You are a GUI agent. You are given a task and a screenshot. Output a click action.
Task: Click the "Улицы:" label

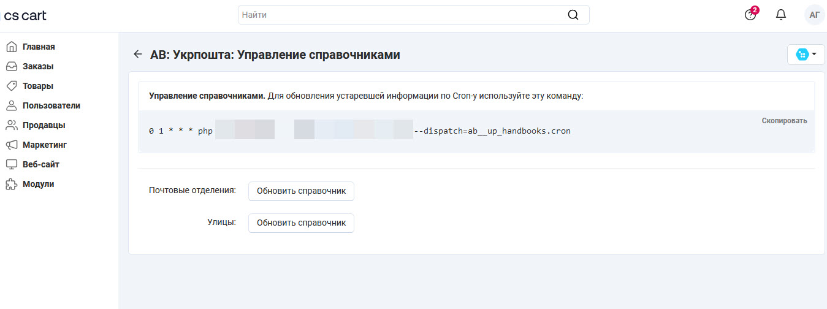pos(221,223)
